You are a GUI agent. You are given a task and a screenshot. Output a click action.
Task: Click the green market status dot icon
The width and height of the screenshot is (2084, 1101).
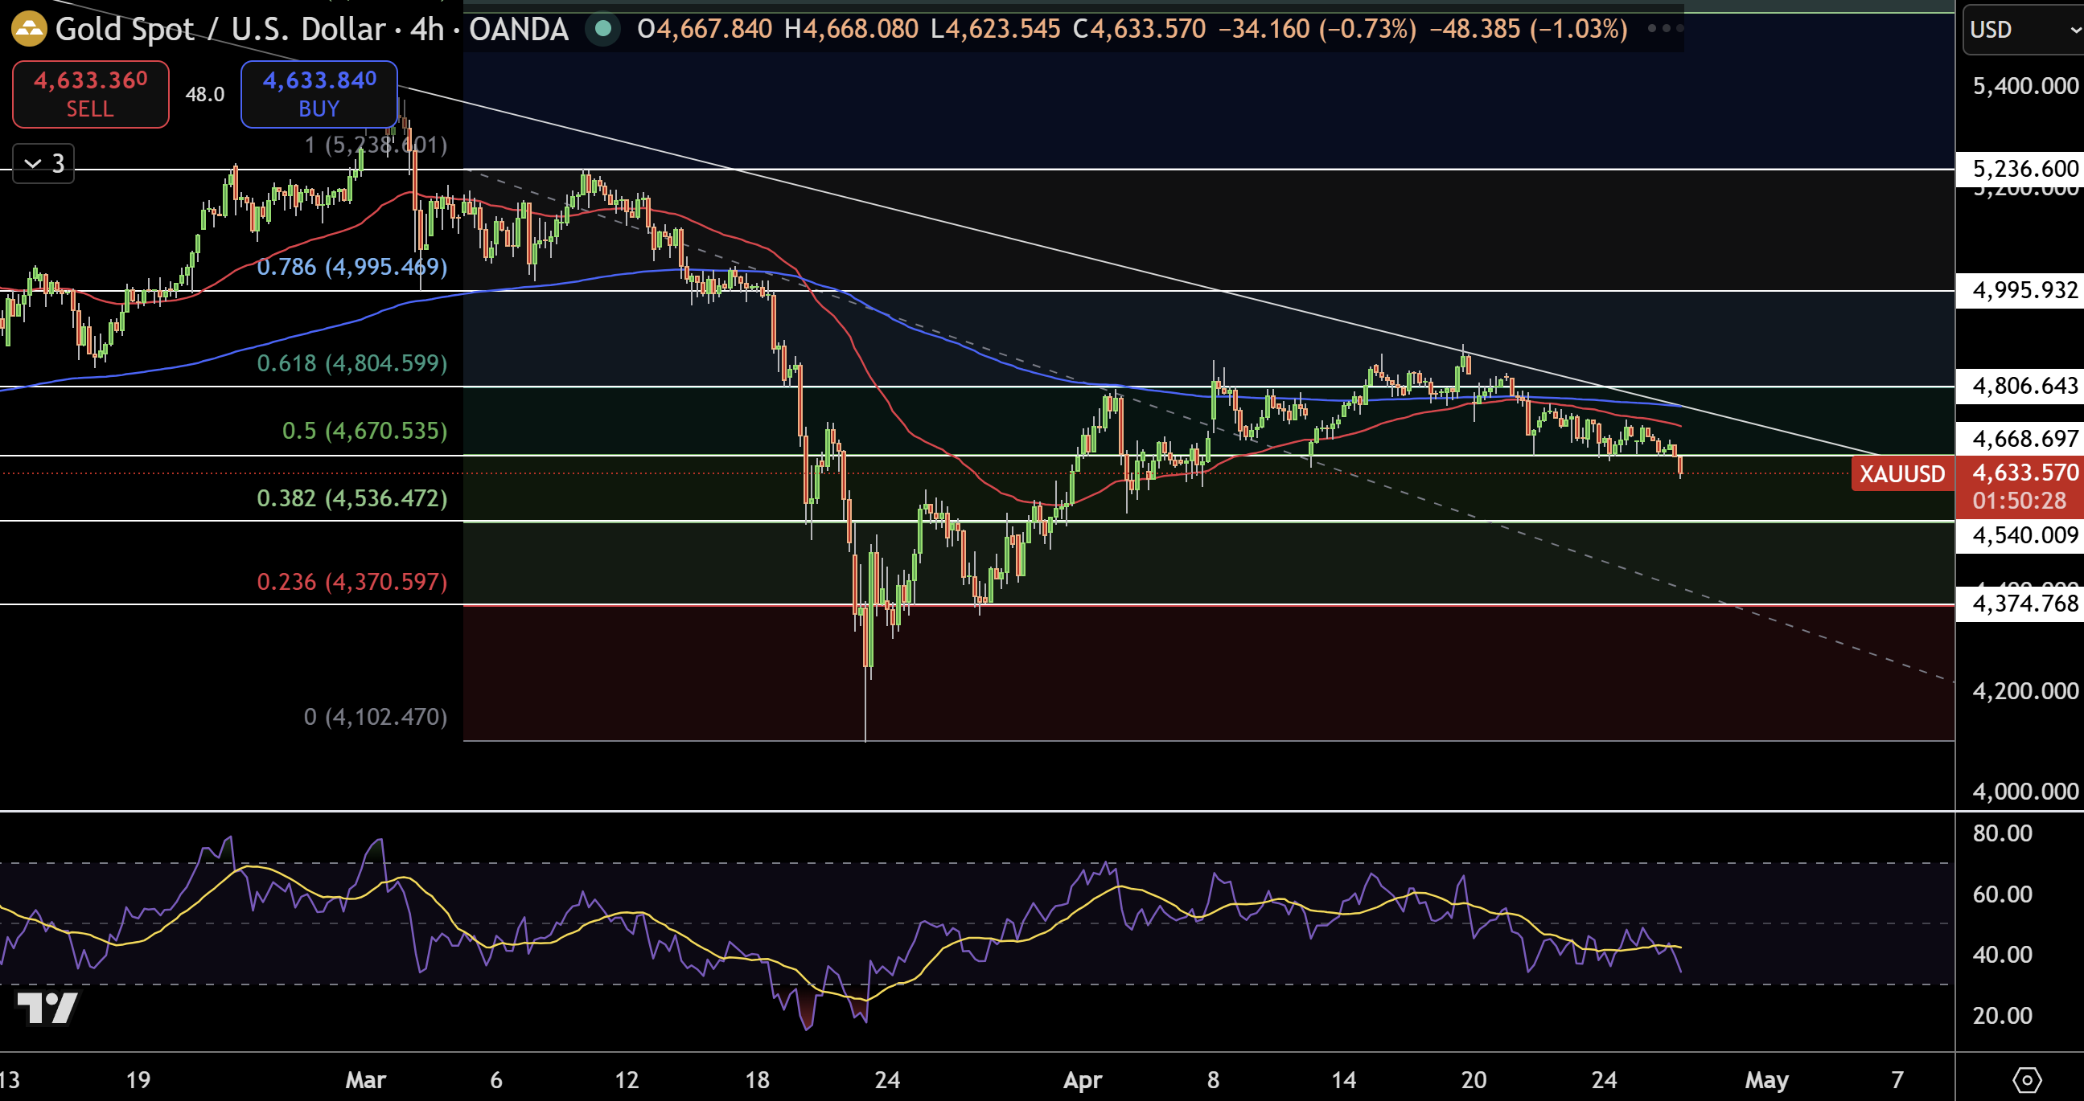[602, 29]
